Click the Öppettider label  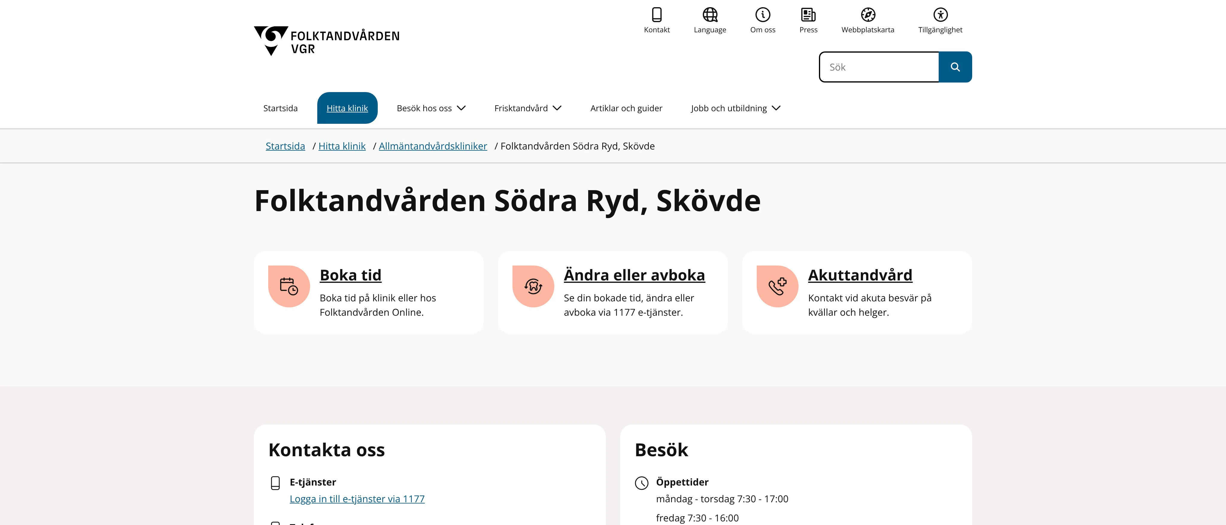pyautogui.click(x=682, y=482)
